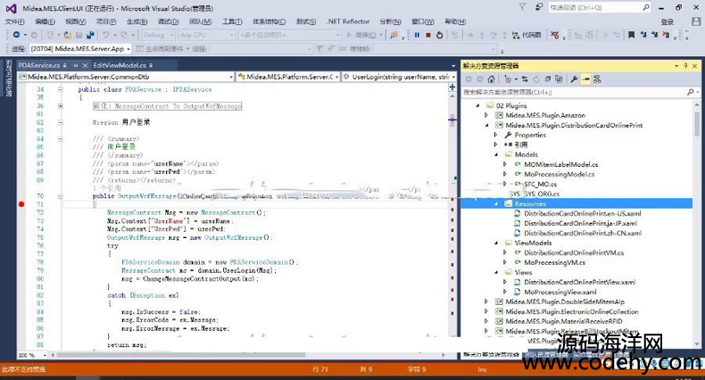The height and width of the screenshot is (380, 705).
Task: Pause debugging with the Break All icon
Action: [417, 35]
